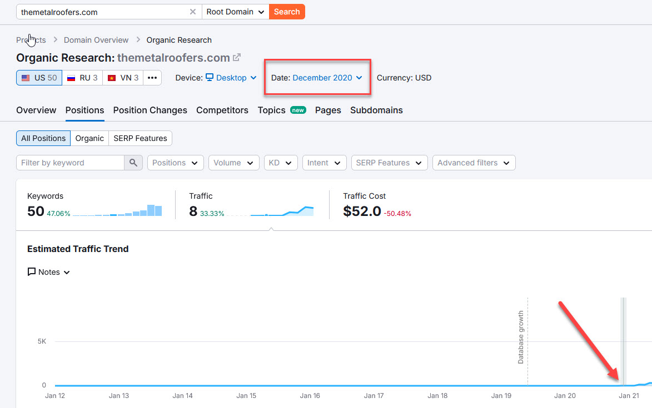Image resolution: width=652 pixels, height=408 pixels.
Task: Click Estimated Traffic Trend heading
Action: [x=78, y=249]
